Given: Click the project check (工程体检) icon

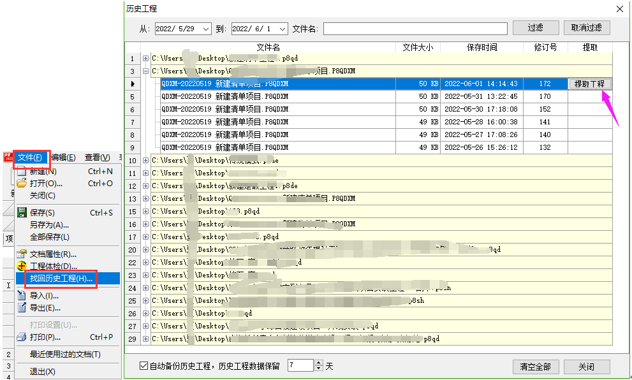Looking at the screenshot, I should click(22, 266).
